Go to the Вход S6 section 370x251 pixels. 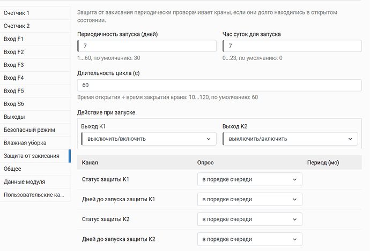35,104
